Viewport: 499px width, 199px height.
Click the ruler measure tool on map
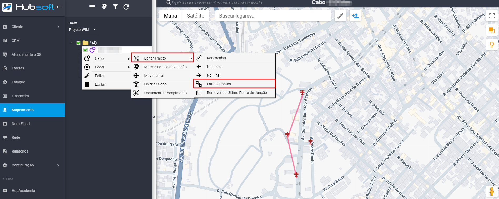point(340,16)
